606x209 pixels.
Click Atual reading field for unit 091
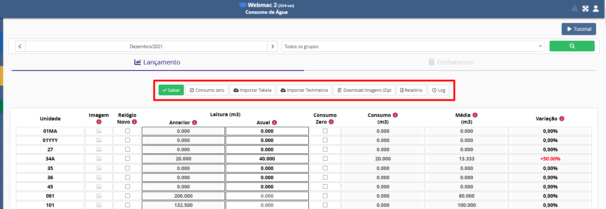click(267, 196)
